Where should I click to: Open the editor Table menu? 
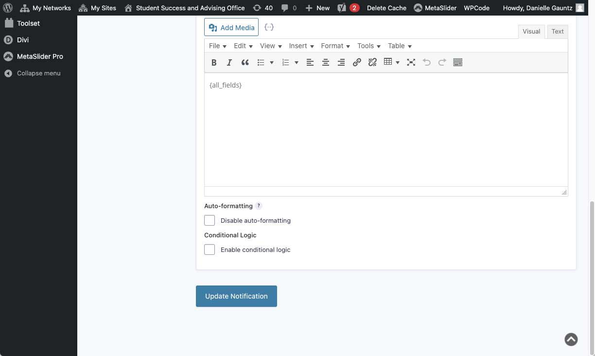[400, 46]
